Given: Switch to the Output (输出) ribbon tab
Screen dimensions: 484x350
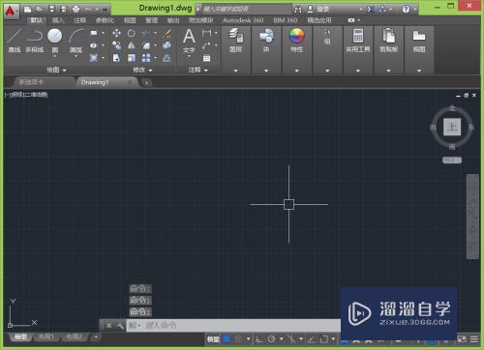Looking at the screenshot, I should [173, 20].
